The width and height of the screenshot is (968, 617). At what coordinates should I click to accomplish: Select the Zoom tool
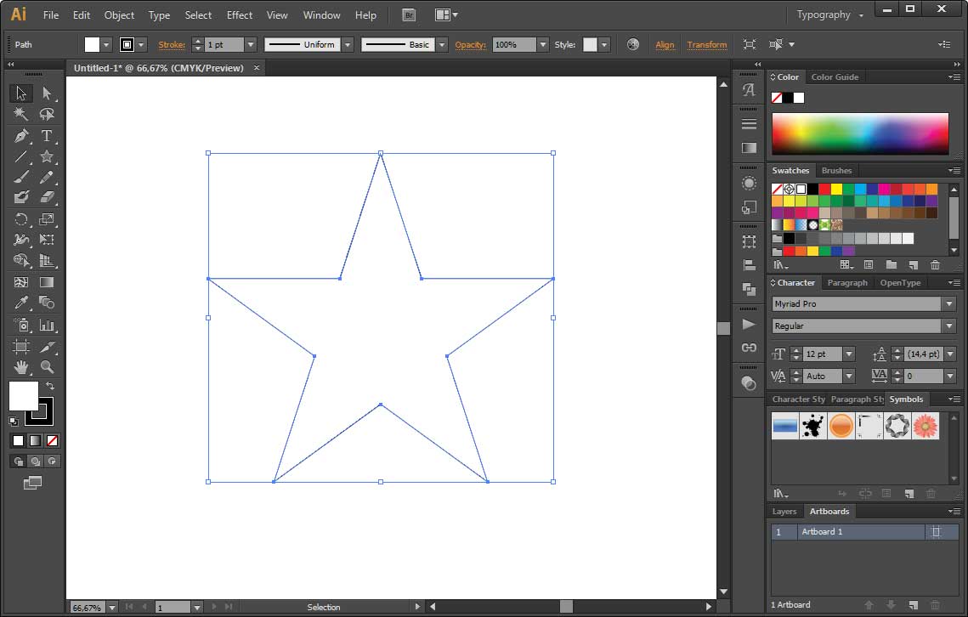pos(46,367)
